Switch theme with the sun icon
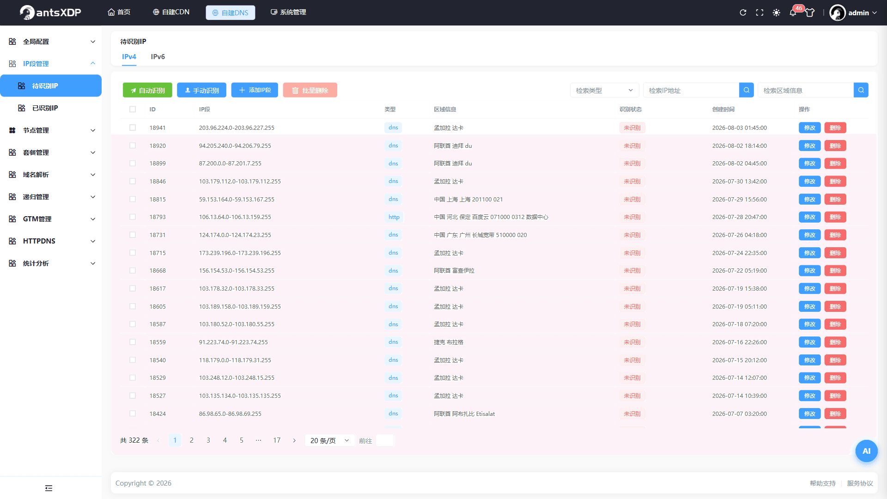The width and height of the screenshot is (887, 499). [x=776, y=12]
